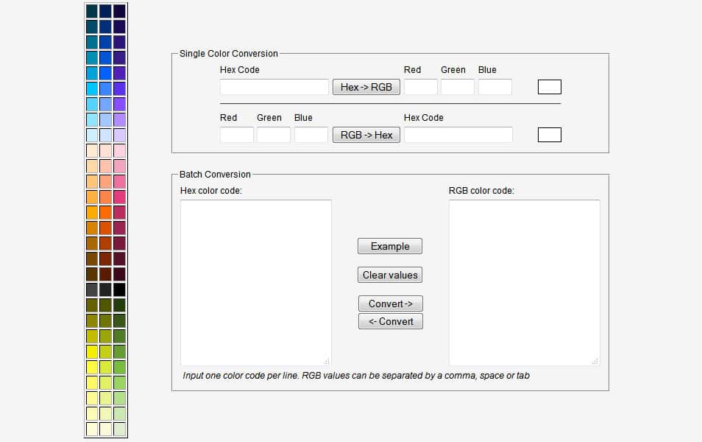Image resolution: width=702 pixels, height=442 pixels.
Task: Click the Blue field in the Hex -> RGB row
Action: click(x=494, y=86)
